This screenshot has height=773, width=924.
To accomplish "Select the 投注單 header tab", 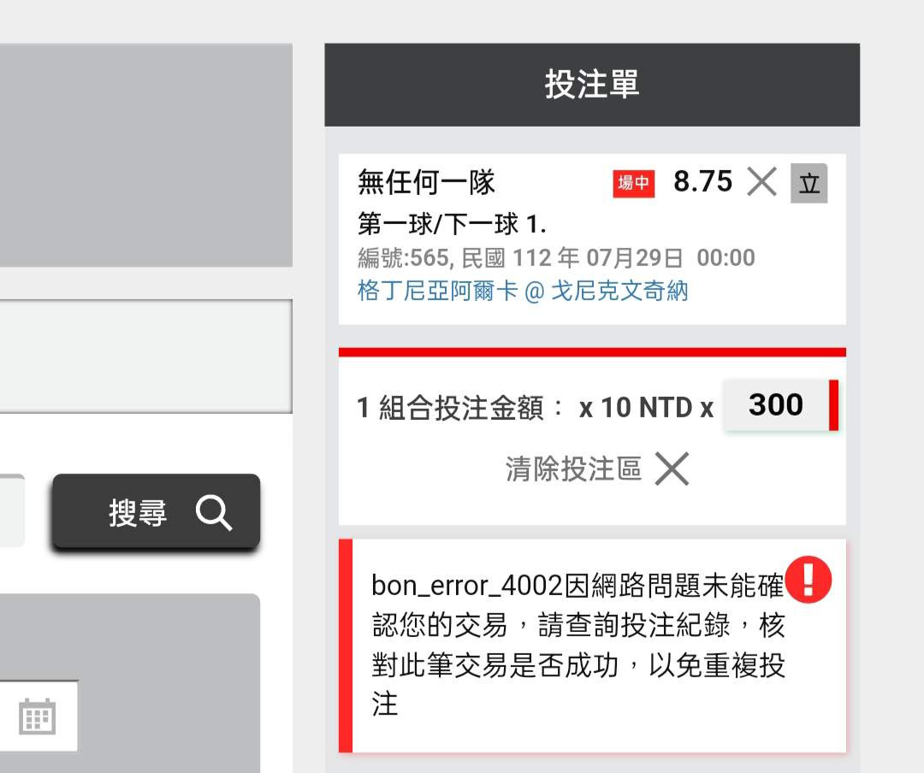I will (x=592, y=85).
